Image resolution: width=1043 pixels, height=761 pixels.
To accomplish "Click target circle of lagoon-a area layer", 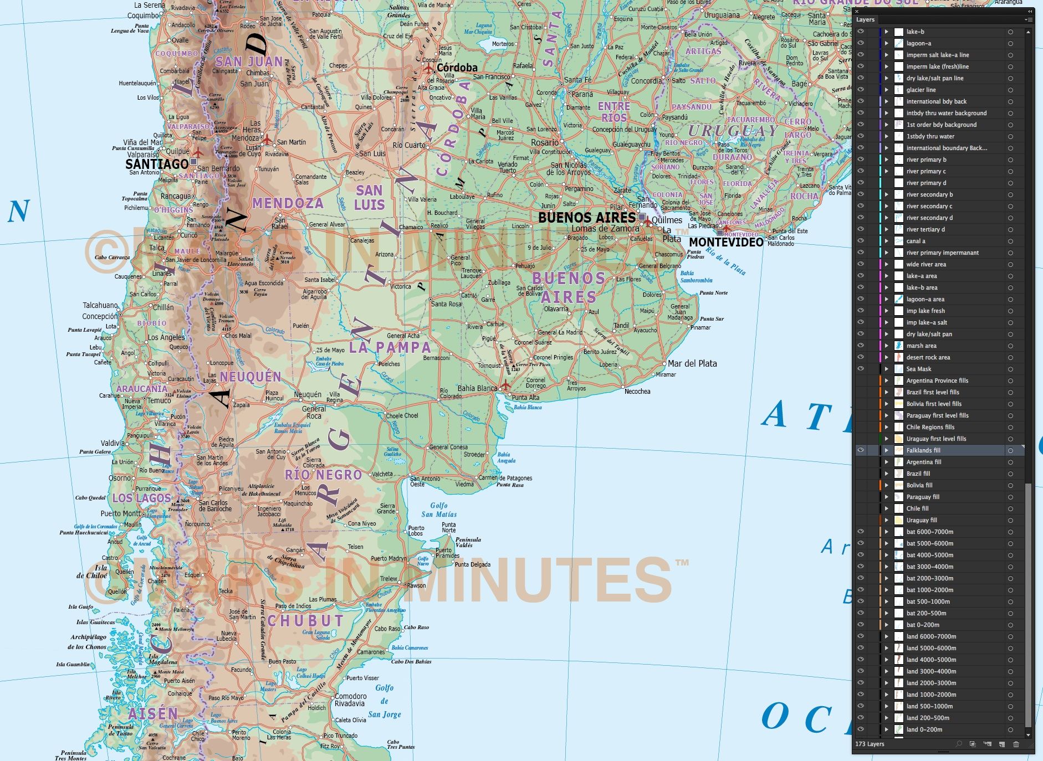I will pos(1010,299).
